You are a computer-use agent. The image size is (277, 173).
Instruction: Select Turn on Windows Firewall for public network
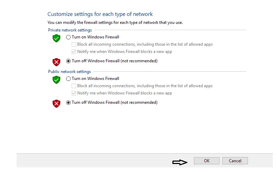pos(68,79)
